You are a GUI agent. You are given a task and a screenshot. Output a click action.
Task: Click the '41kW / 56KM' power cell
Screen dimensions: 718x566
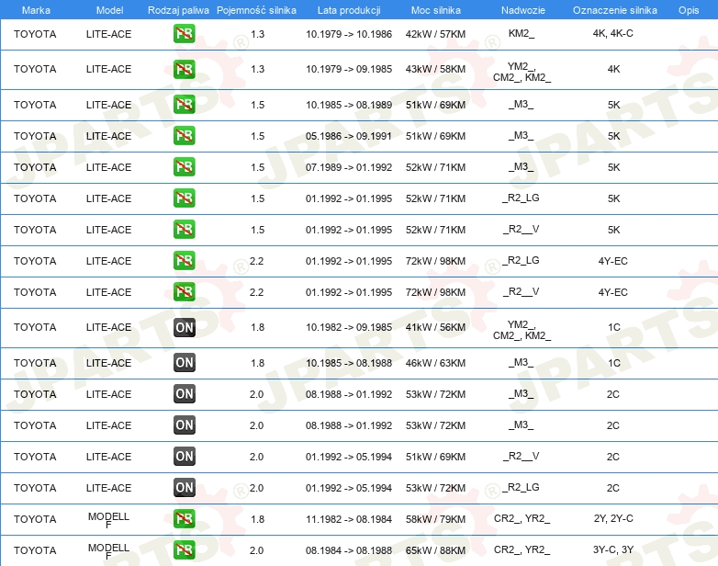pyautogui.click(x=435, y=327)
